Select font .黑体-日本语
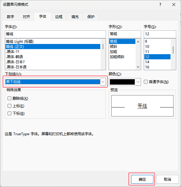The width and height of the screenshot is (181, 187). [53, 67]
